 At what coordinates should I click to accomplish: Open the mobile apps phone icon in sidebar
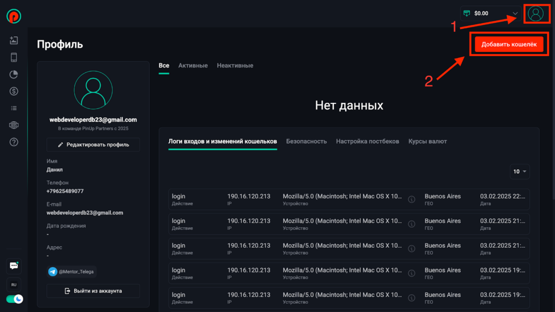(x=14, y=57)
